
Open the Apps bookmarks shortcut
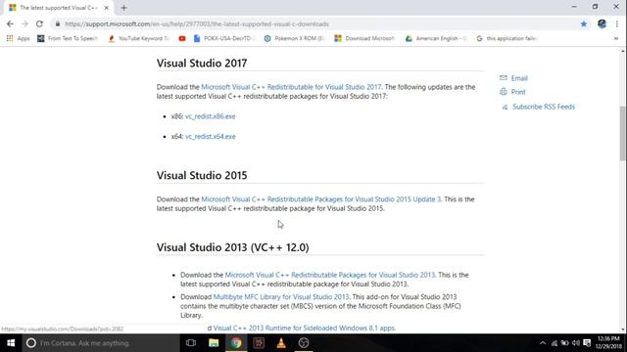[x=18, y=38]
